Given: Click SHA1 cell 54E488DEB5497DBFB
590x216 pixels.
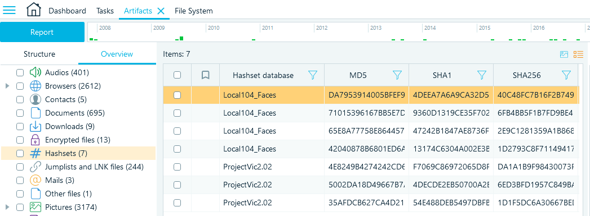Looking at the screenshot, I should tap(451, 203).
